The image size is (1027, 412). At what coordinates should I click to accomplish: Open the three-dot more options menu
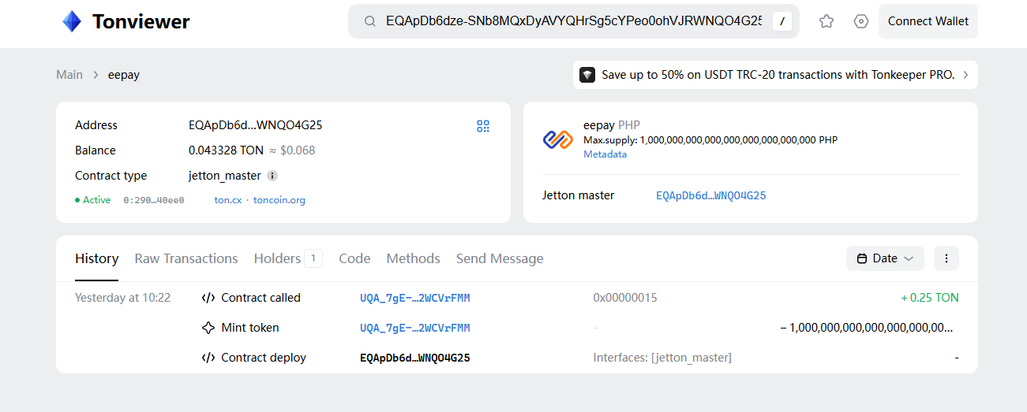tap(946, 258)
